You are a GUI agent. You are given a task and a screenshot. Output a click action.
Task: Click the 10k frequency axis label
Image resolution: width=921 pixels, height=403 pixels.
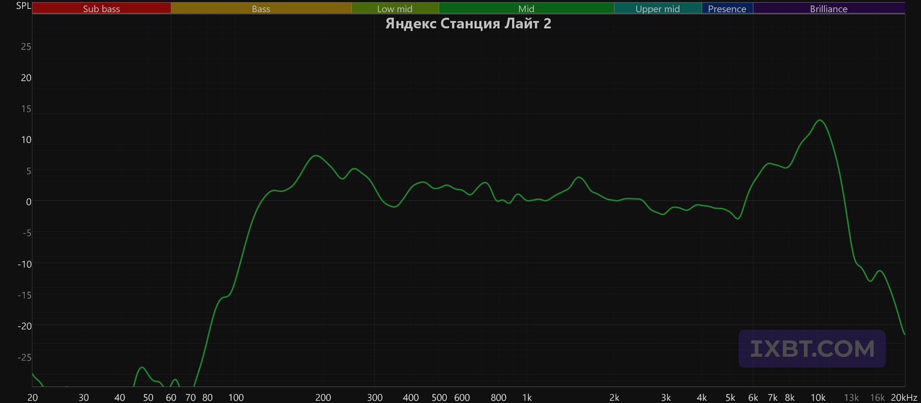pos(818,397)
